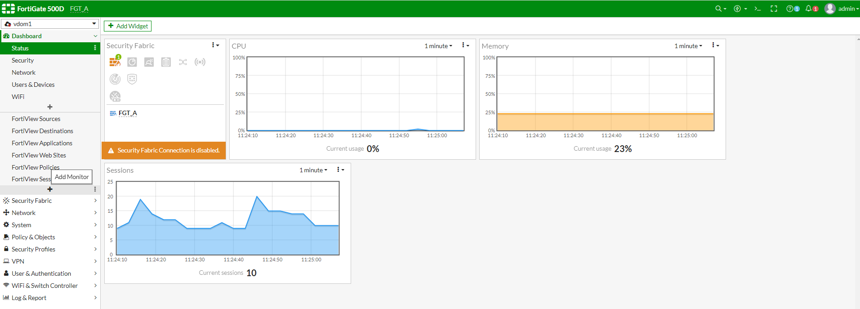Click the radar sweep fabric icon
Screen dimensions: 860x309
point(115,79)
